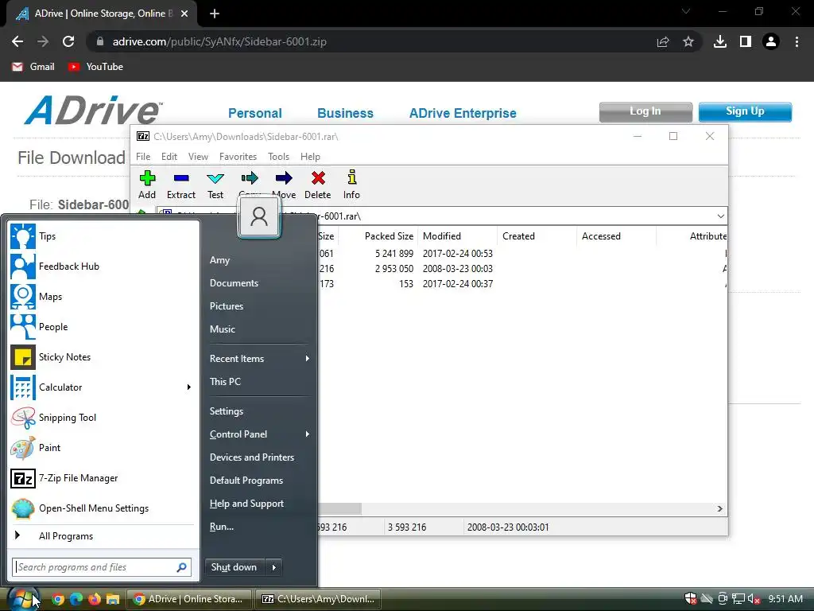The image size is (814, 611).
Task: Open the File menu in 7-Zip
Action: [x=143, y=157]
